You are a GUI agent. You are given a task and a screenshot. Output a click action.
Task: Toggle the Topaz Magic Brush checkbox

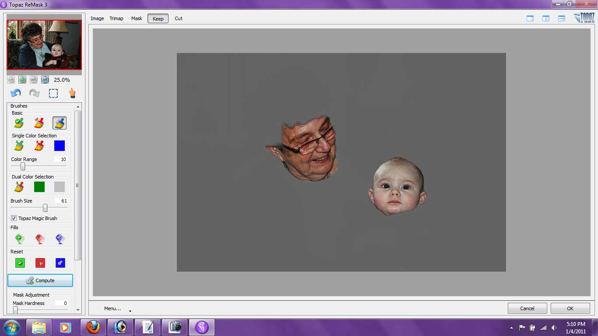(14, 218)
